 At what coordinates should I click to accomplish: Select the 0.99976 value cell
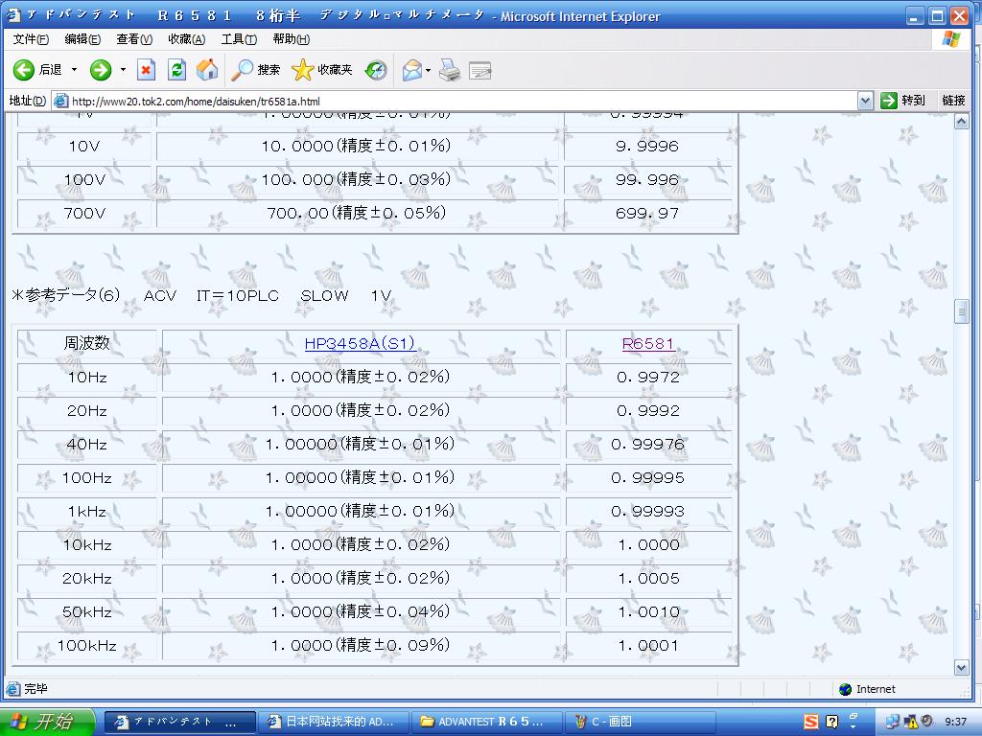(x=648, y=444)
